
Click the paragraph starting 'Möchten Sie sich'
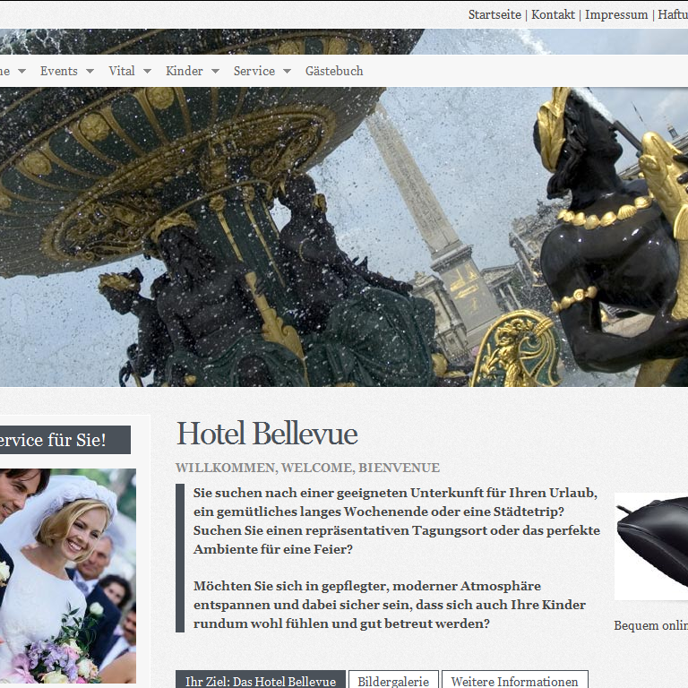coord(390,605)
